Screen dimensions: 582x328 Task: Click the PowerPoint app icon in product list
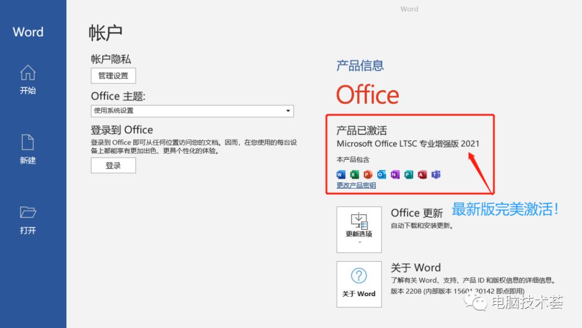pos(368,174)
